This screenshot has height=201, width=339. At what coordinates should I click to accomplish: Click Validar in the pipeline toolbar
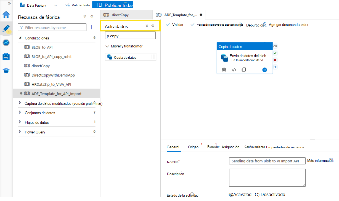click(x=174, y=25)
